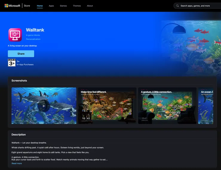Click the 'Eight grand aquariums' description line
Image resolution: width=221 pixels, height=170 pixels.
pos(50,152)
